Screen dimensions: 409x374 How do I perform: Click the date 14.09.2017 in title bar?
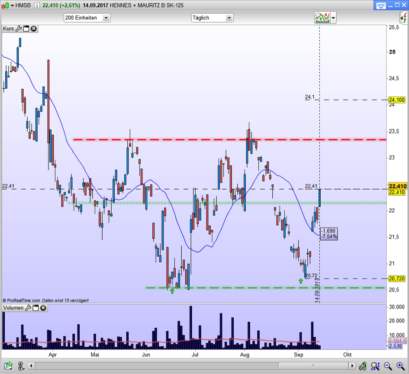[x=96, y=5]
